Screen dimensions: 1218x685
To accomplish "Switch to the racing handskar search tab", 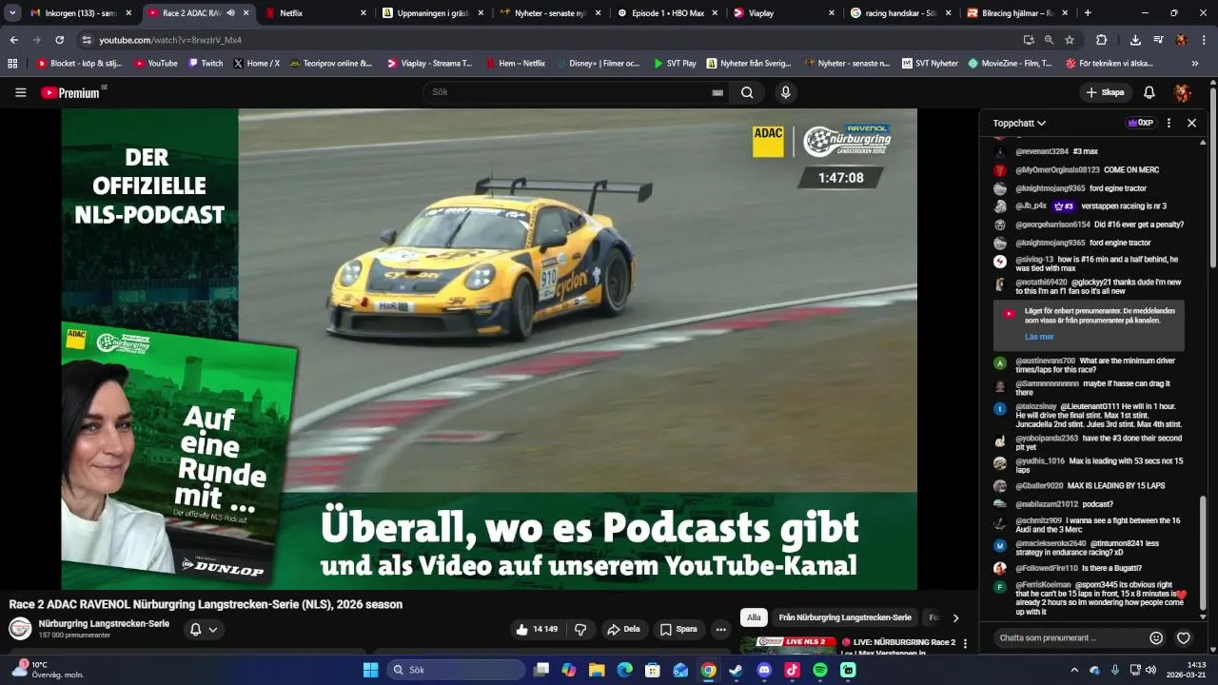I will (902, 13).
